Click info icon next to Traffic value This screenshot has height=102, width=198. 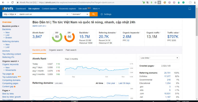point(179,32)
